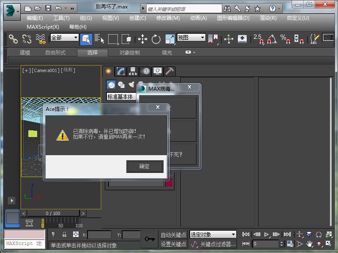Undo the last scene operation
The width and height of the screenshot is (338, 253).
[x=58, y=8]
